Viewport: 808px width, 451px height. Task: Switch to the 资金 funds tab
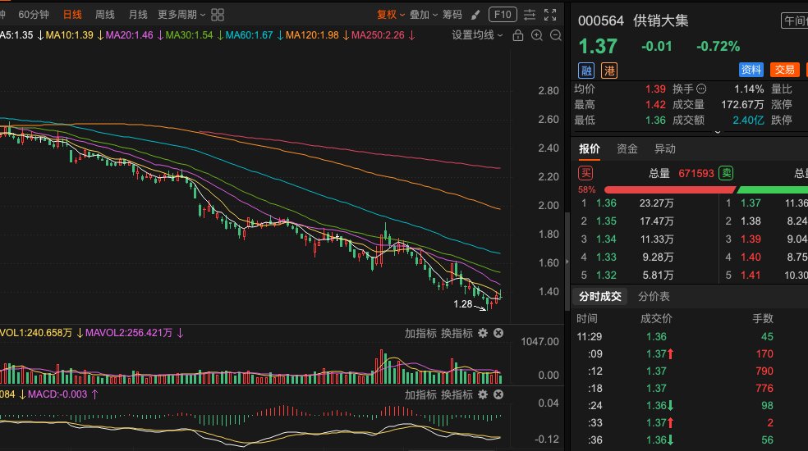pos(627,148)
